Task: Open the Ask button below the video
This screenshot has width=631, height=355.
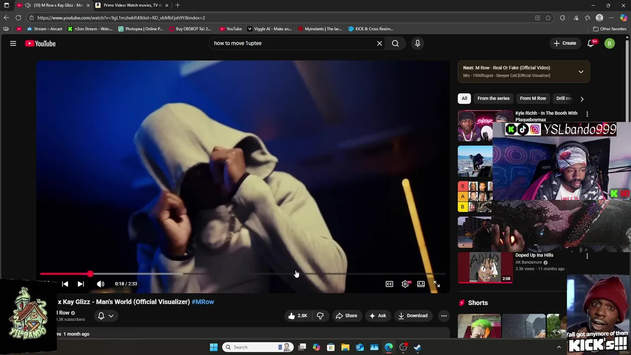Action: [x=378, y=316]
